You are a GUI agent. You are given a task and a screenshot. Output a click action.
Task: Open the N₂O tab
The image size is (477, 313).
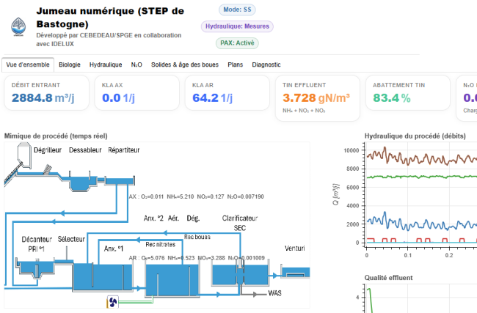click(136, 65)
